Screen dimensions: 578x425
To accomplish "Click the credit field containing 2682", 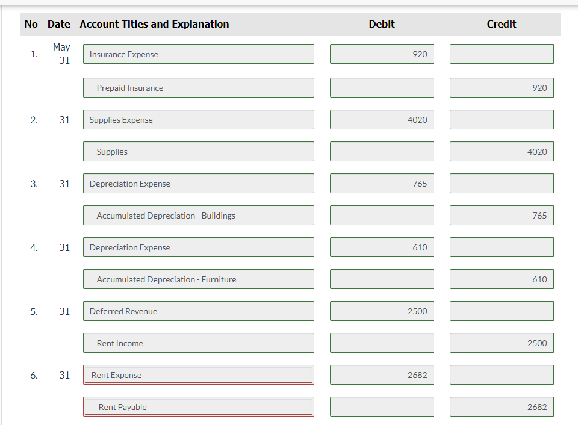I will pos(502,407).
